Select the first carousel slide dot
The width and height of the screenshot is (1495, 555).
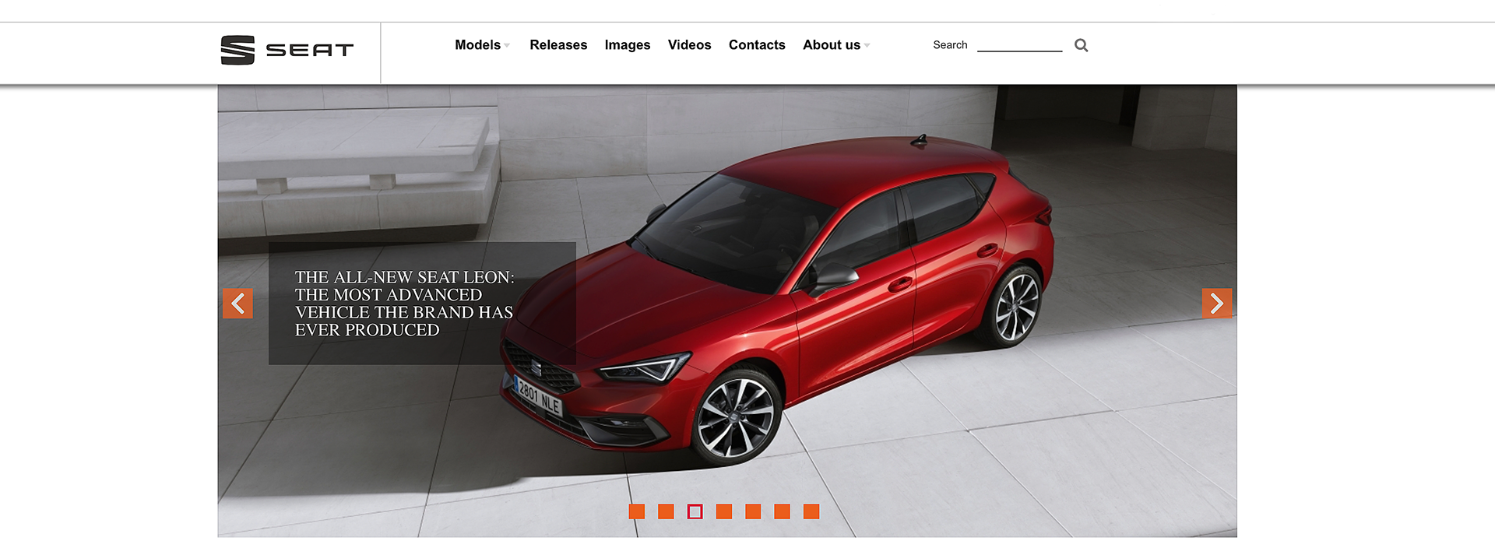pos(637,511)
